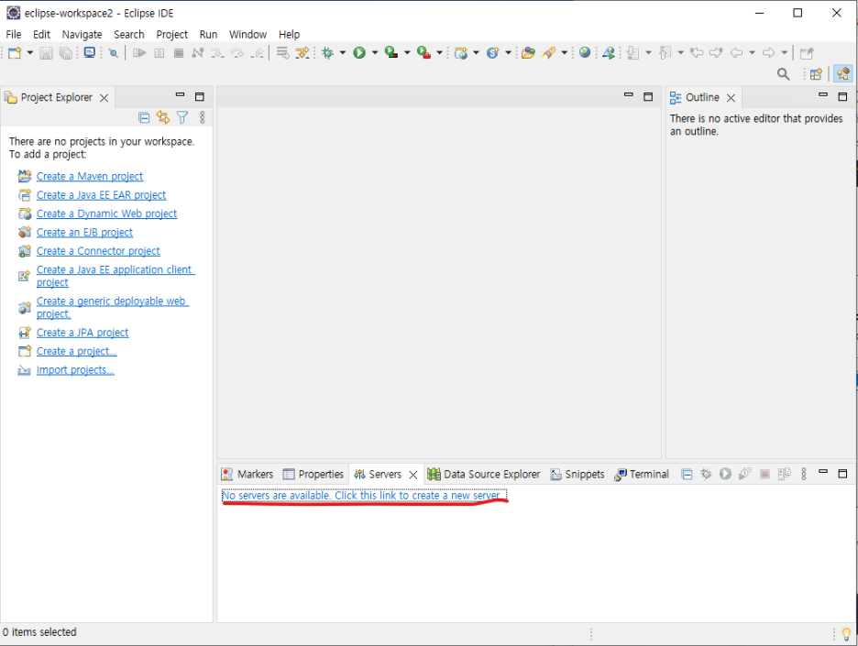The image size is (858, 646).
Task: Switch to the Markers tab
Action: click(247, 475)
